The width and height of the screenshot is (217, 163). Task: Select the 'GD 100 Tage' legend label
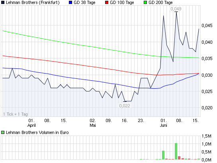point(122,2)
